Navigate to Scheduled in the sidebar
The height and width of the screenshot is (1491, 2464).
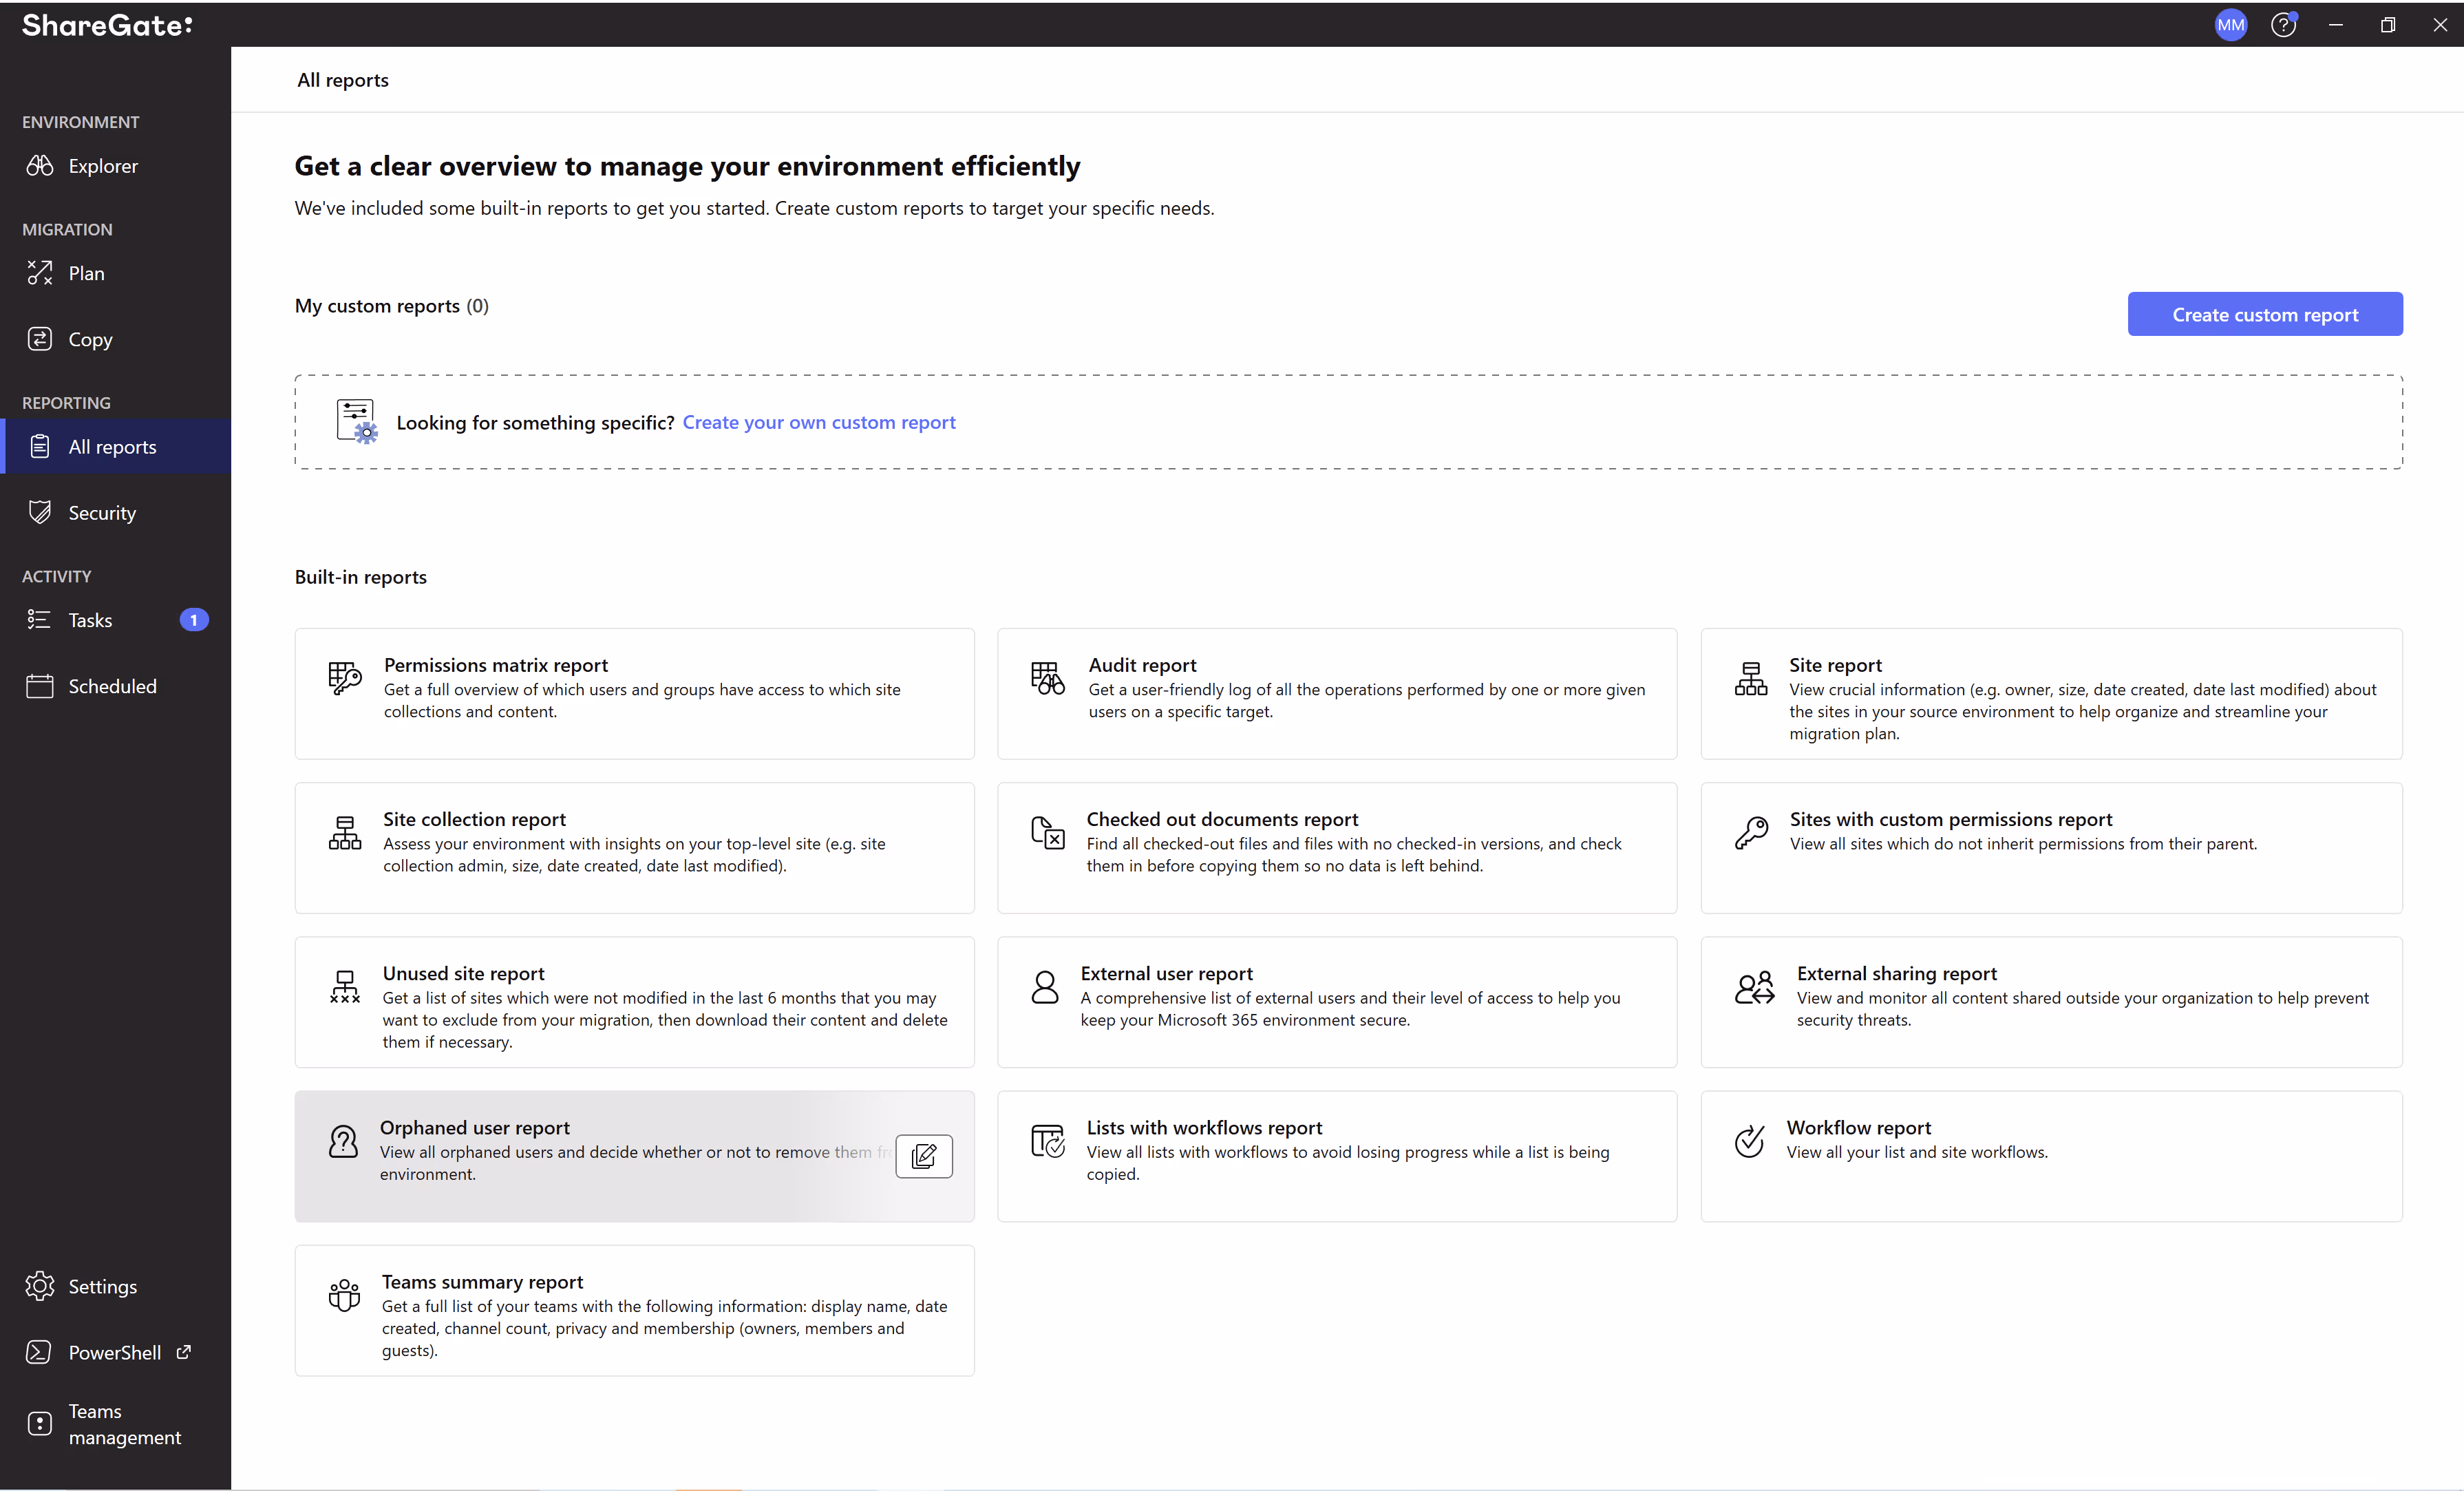[x=112, y=686]
